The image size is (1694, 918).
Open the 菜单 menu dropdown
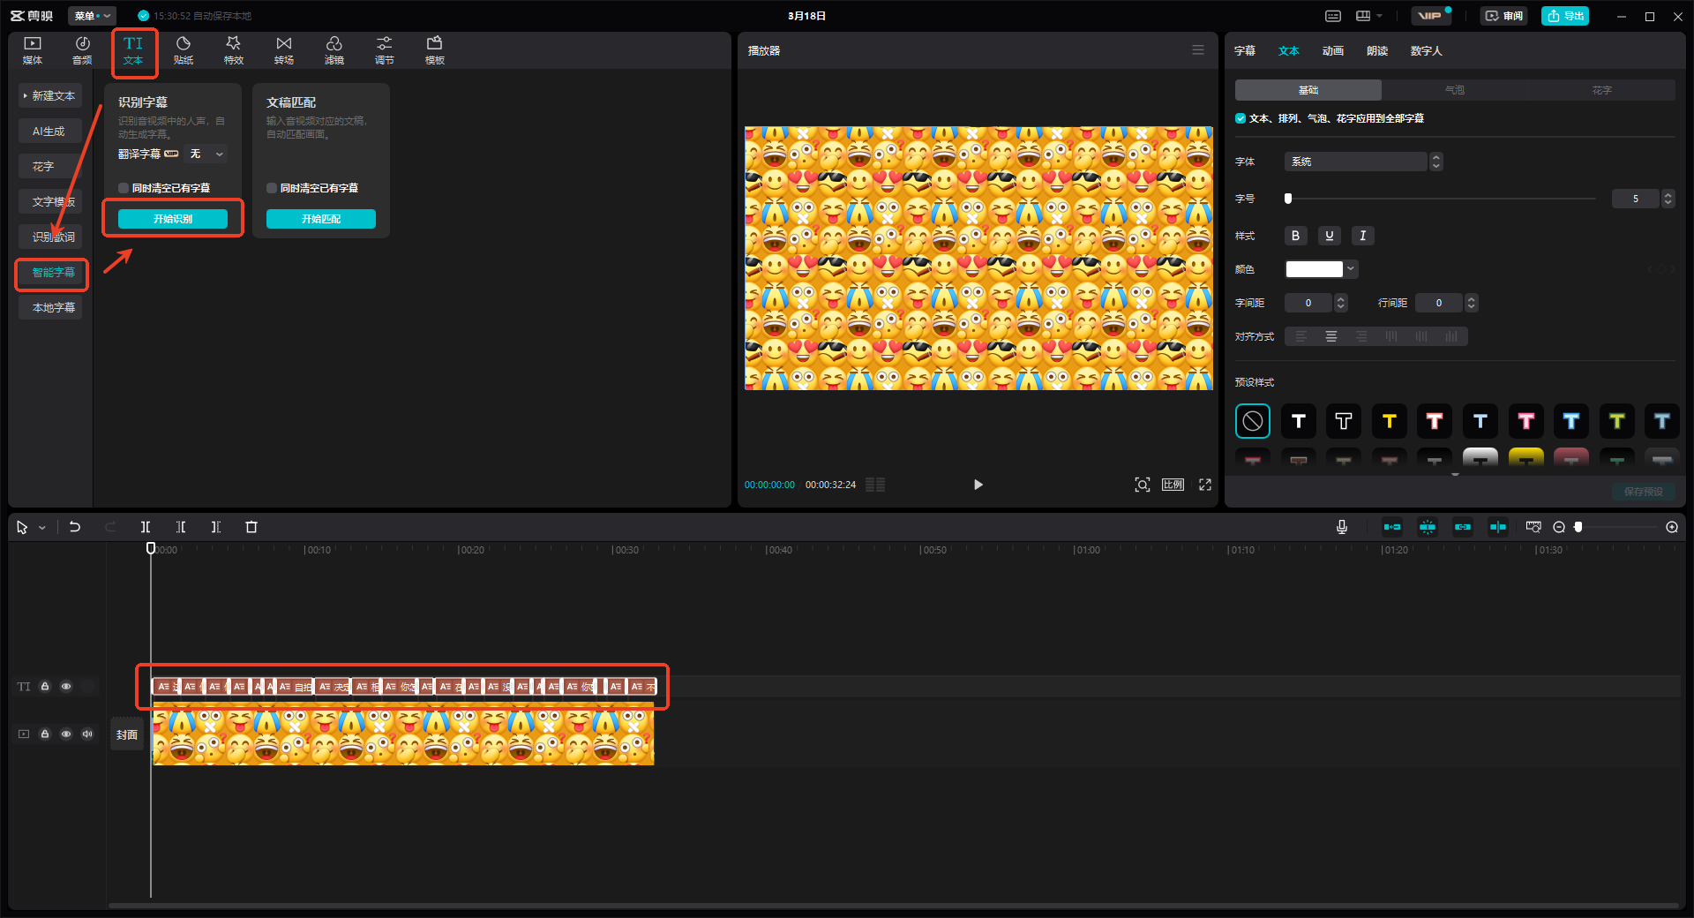pyautogui.click(x=93, y=16)
